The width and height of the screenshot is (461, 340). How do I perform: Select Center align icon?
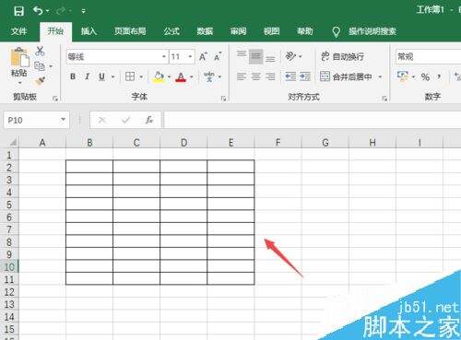click(255, 76)
